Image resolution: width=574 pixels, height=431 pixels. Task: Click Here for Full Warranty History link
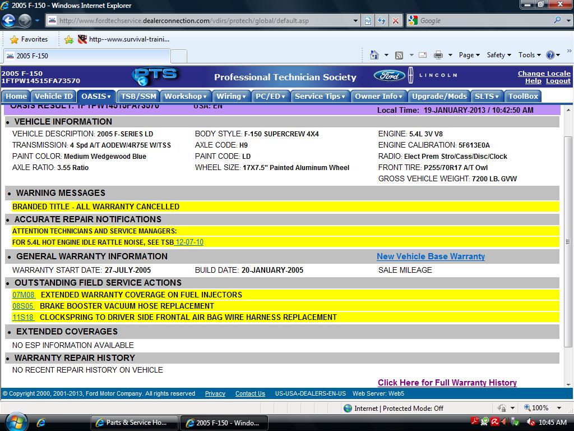point(447,383)
